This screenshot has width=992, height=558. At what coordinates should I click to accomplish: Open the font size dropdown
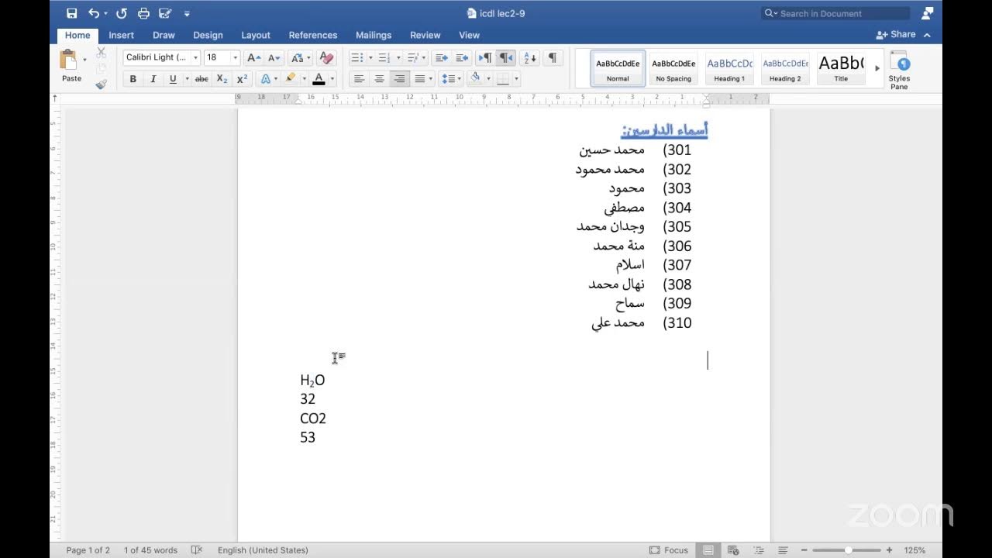235,57
